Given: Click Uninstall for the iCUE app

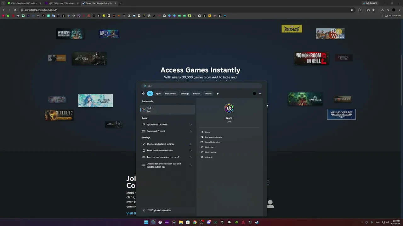Looking at the screenshot, I should 208,157.
